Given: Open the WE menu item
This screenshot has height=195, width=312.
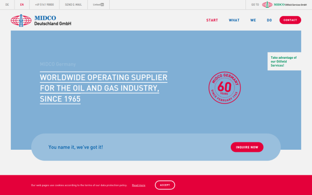Looking at the screenshot, I should [253, 20].
